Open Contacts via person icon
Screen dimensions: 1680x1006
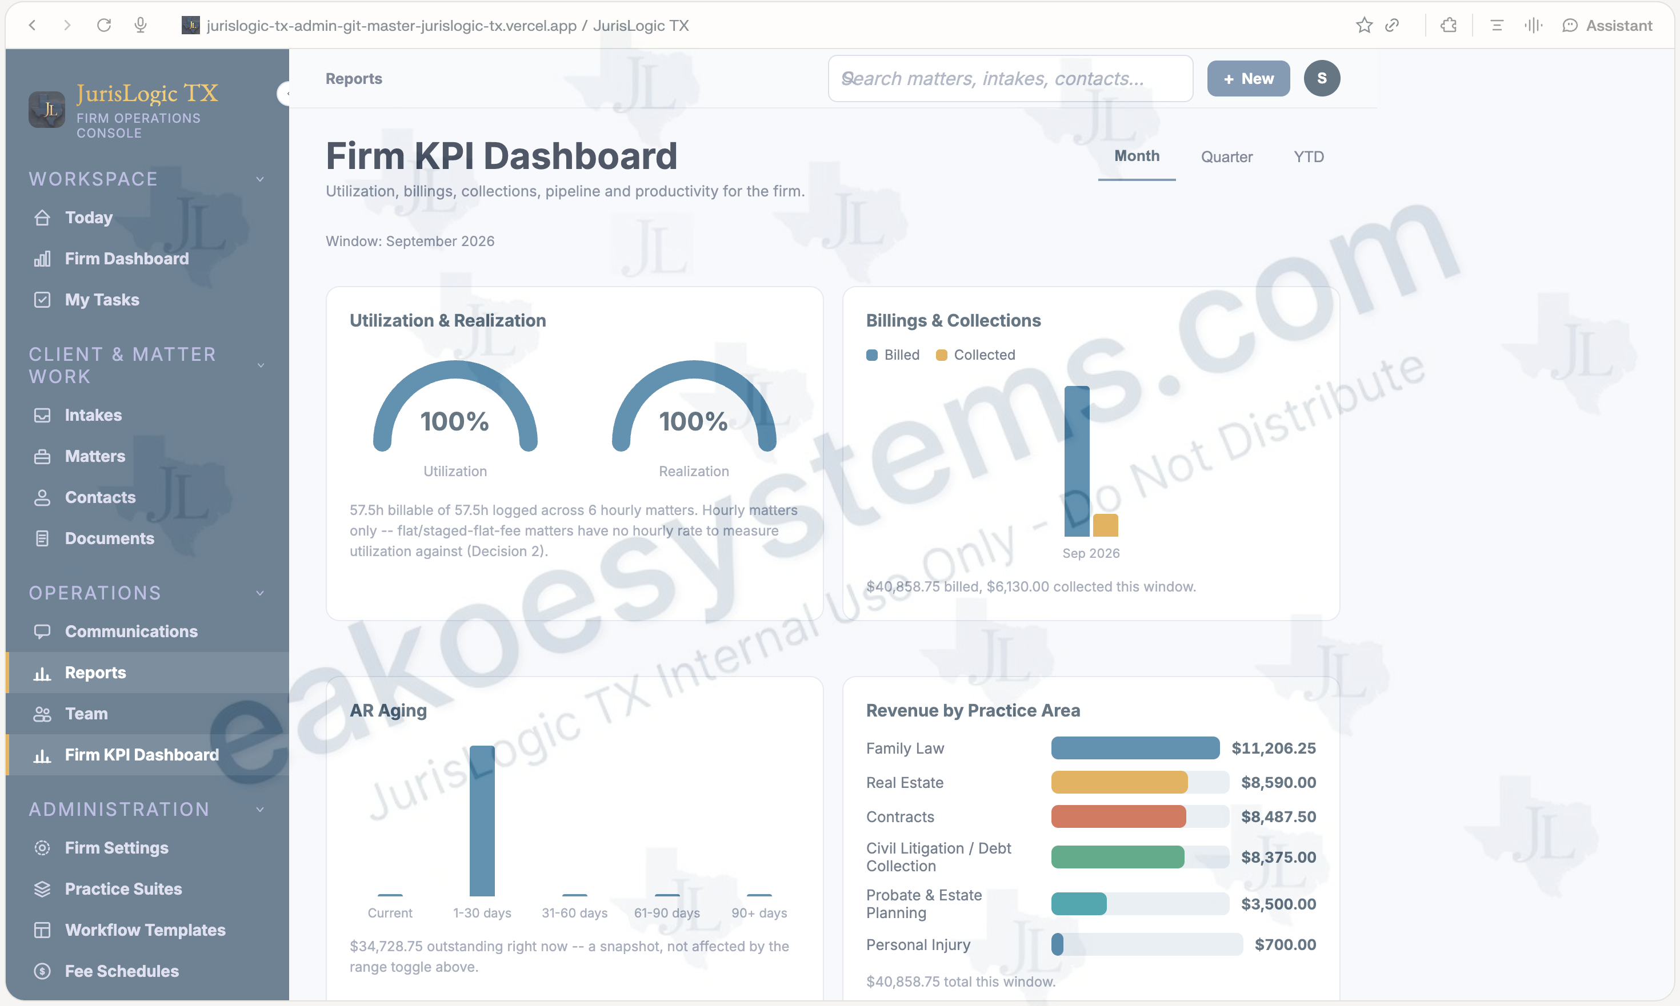pyautogui.click(x=42, y=498)
